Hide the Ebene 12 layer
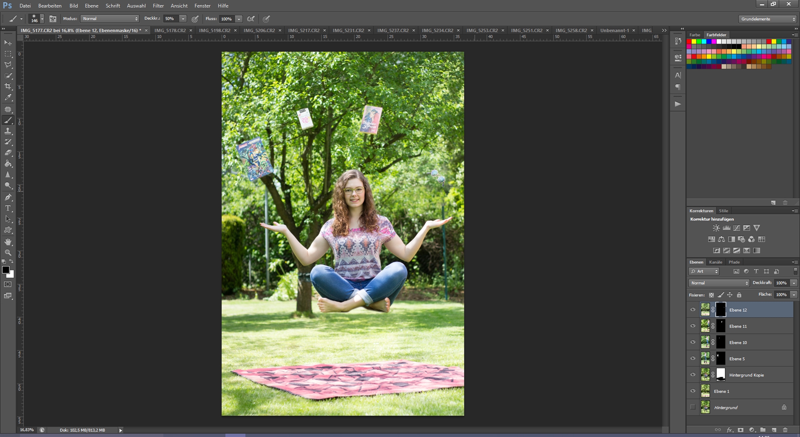Image resolution: width=800 pixels, height=437 pixels. 693,310
